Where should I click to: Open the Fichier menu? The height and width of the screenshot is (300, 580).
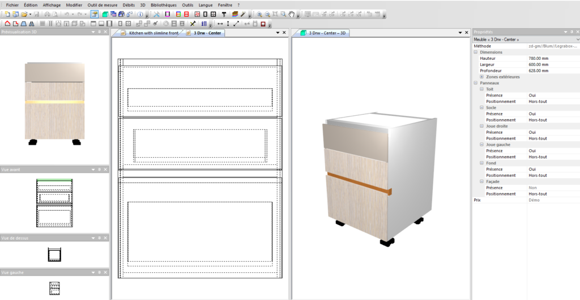click(x=12, y=5)
